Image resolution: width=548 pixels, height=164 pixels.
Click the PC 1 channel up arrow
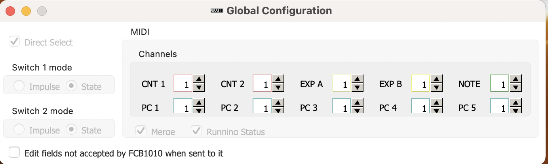199,103
